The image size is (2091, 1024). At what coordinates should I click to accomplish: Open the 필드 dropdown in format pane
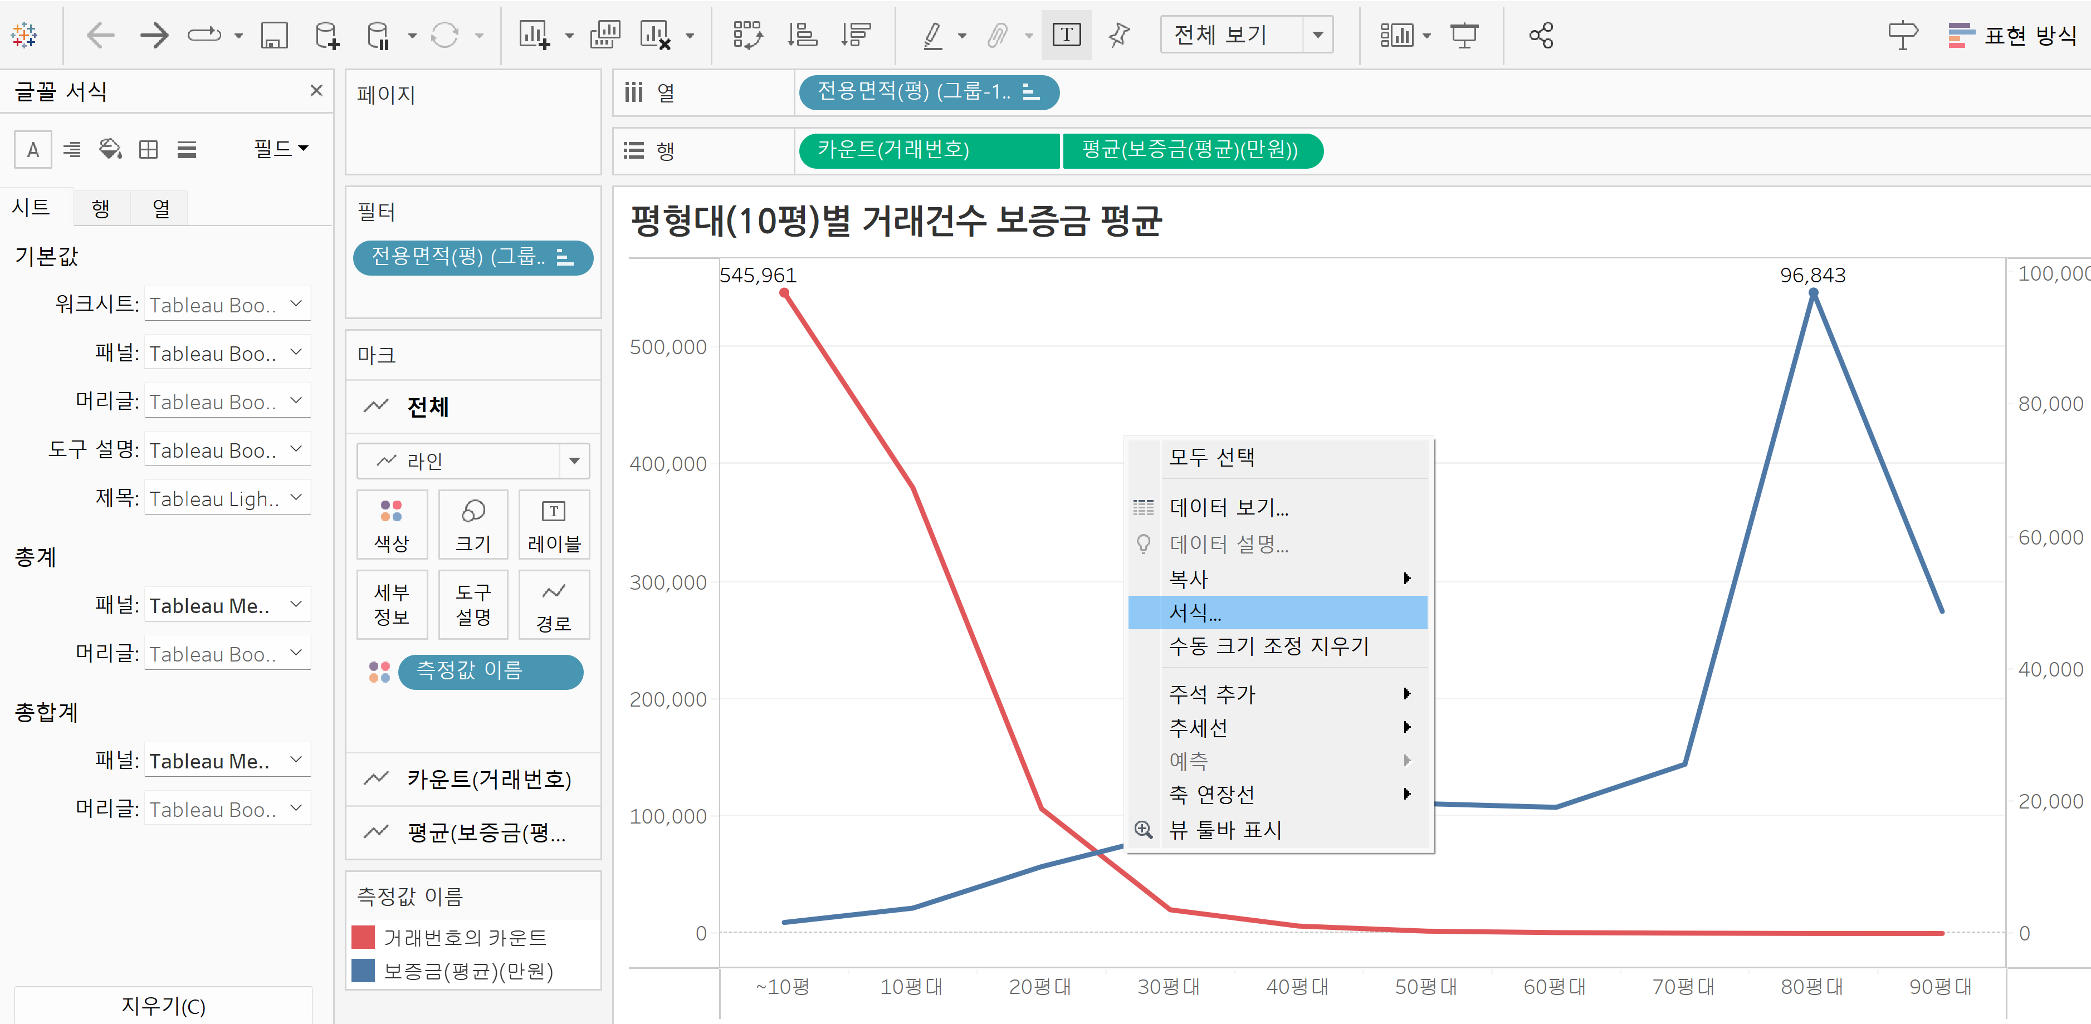[x=281, y=149]
